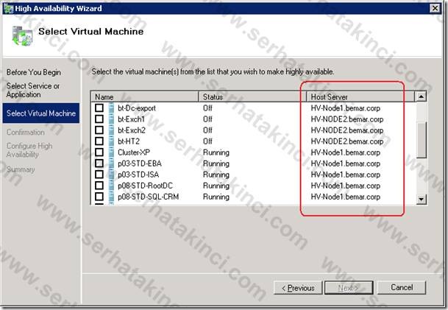Click the VM icon beside bt-Exch2

111,130
